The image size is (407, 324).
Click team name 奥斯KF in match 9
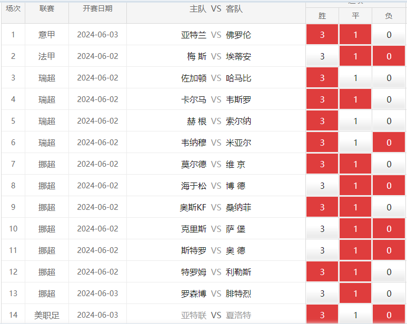point(193,207)
